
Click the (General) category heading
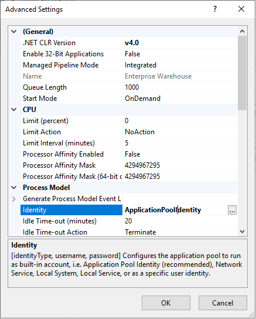pos(38,32)
